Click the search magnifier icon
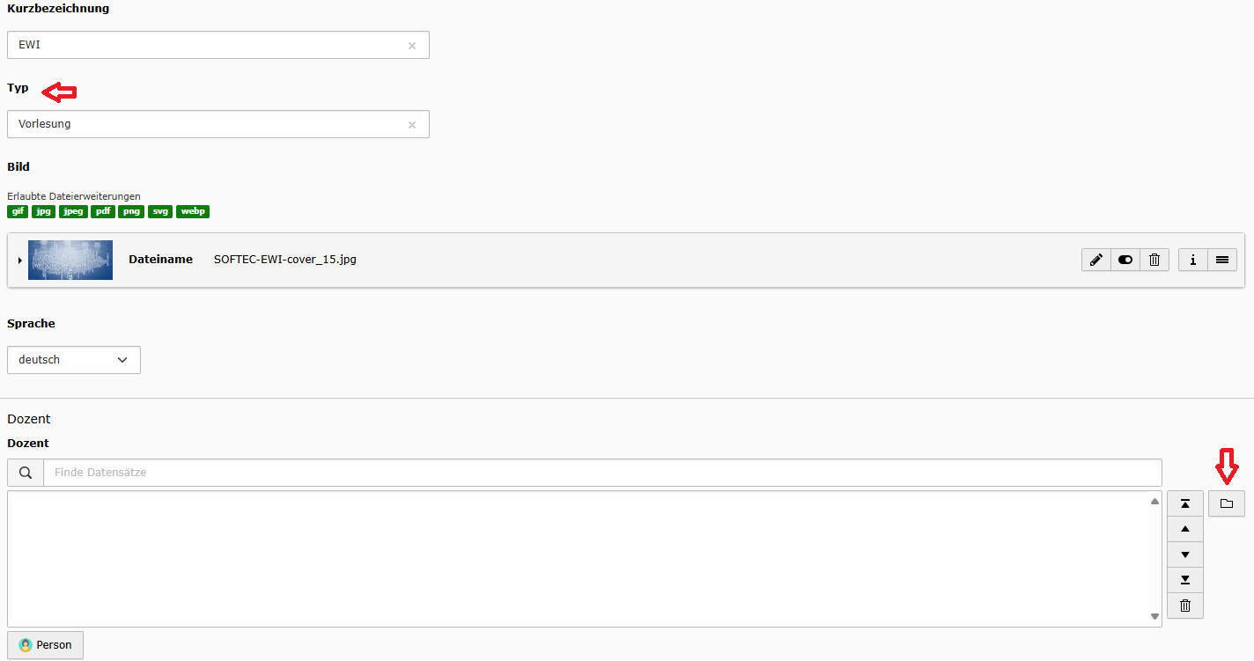 [x=26, y=473]
